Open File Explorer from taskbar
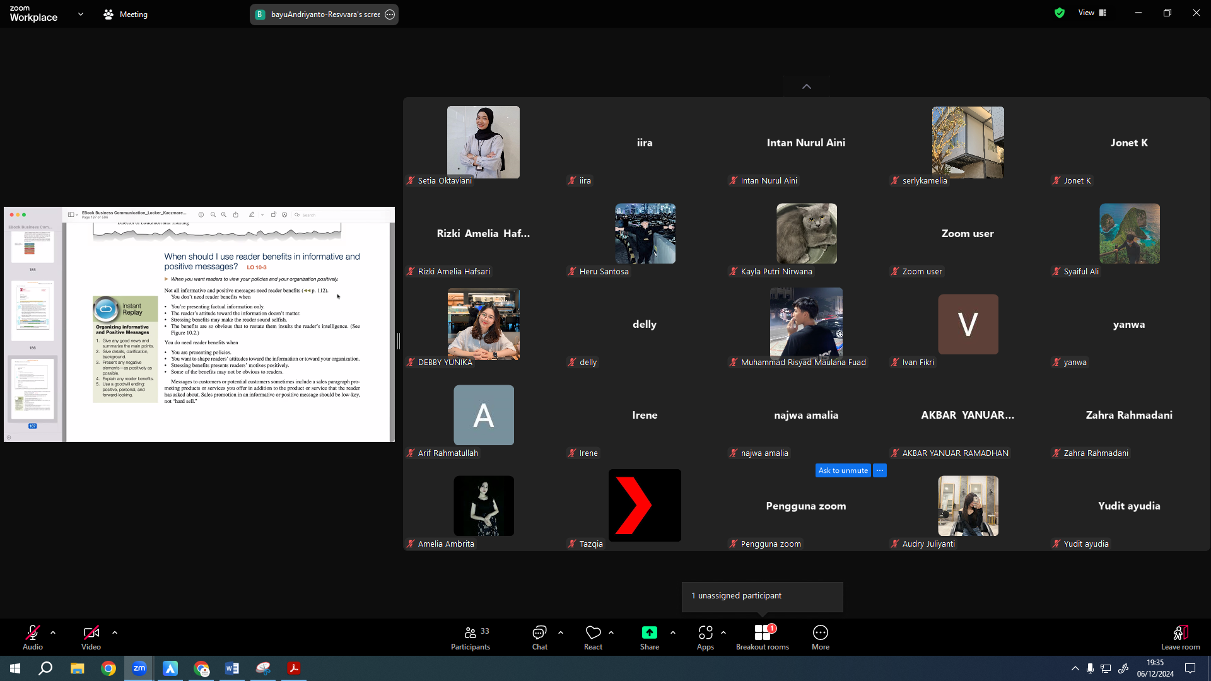The width and height of the screenshot is (1211, 681). 77,668
